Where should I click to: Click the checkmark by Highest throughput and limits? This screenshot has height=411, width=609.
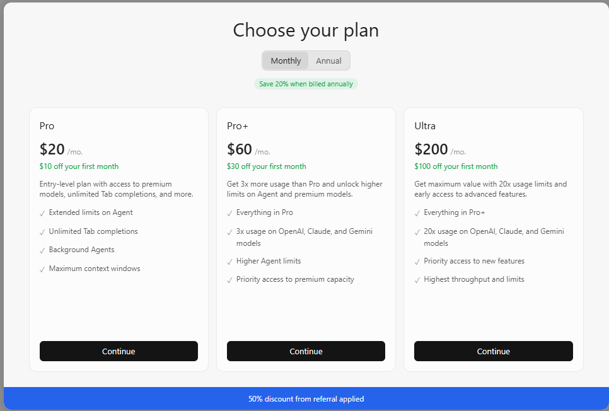(x=417, y=280)
